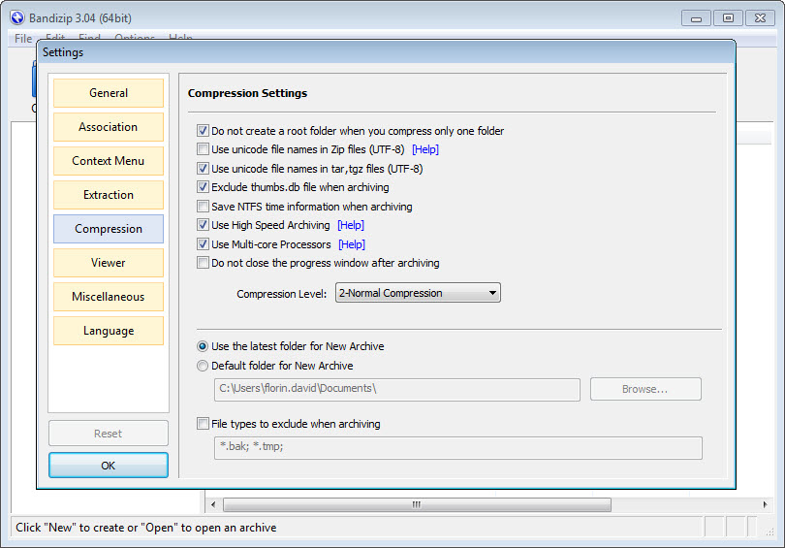The image size is (785, 548).
Task: Switch to the Language settings tab
Action: (x=109, y=331)
